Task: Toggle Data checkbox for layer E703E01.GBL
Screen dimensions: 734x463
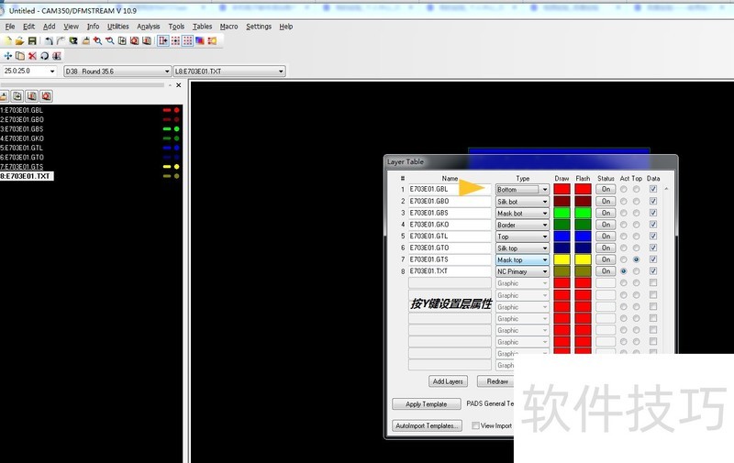Action: tap(653, 190)
